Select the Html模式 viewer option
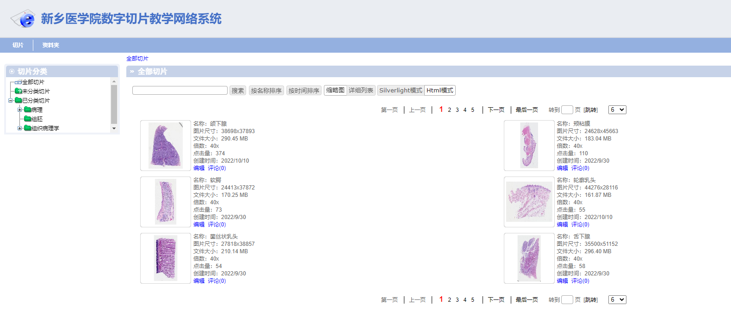The height and width of the screenshot is (311, 731). coord(440,91)
